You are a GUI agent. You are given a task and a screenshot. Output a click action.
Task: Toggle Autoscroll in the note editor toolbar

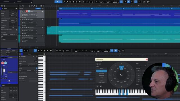click(116, 51)
